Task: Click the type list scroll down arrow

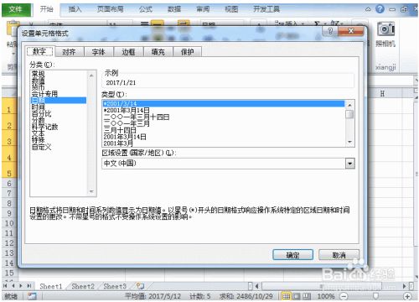Action: coord(349,142)
